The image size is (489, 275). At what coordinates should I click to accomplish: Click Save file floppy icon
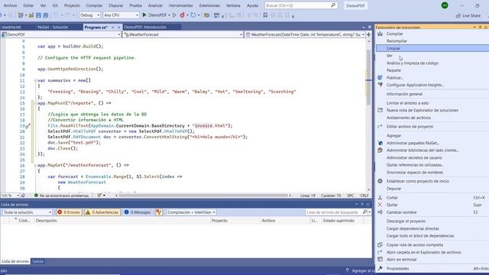(x=38, y=15)
